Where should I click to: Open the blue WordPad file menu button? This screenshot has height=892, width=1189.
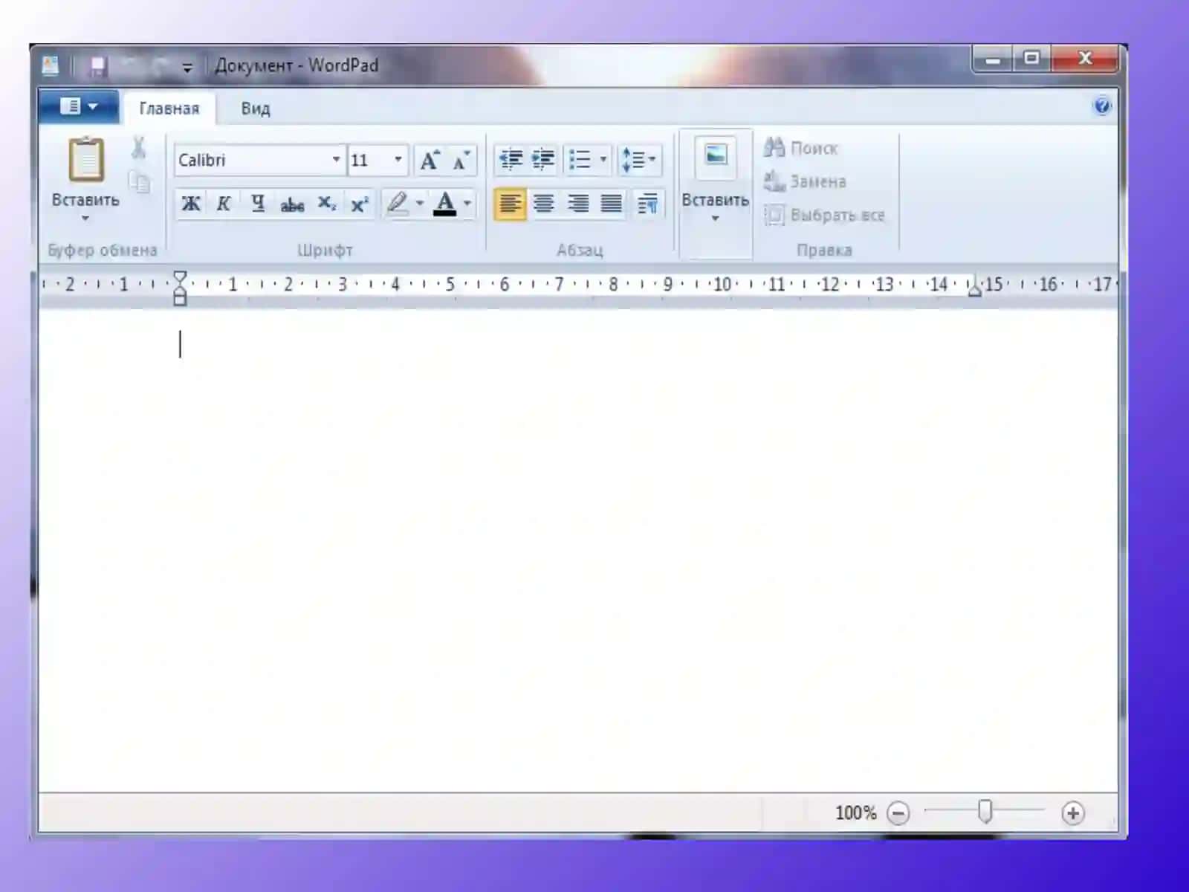(78, 106)
